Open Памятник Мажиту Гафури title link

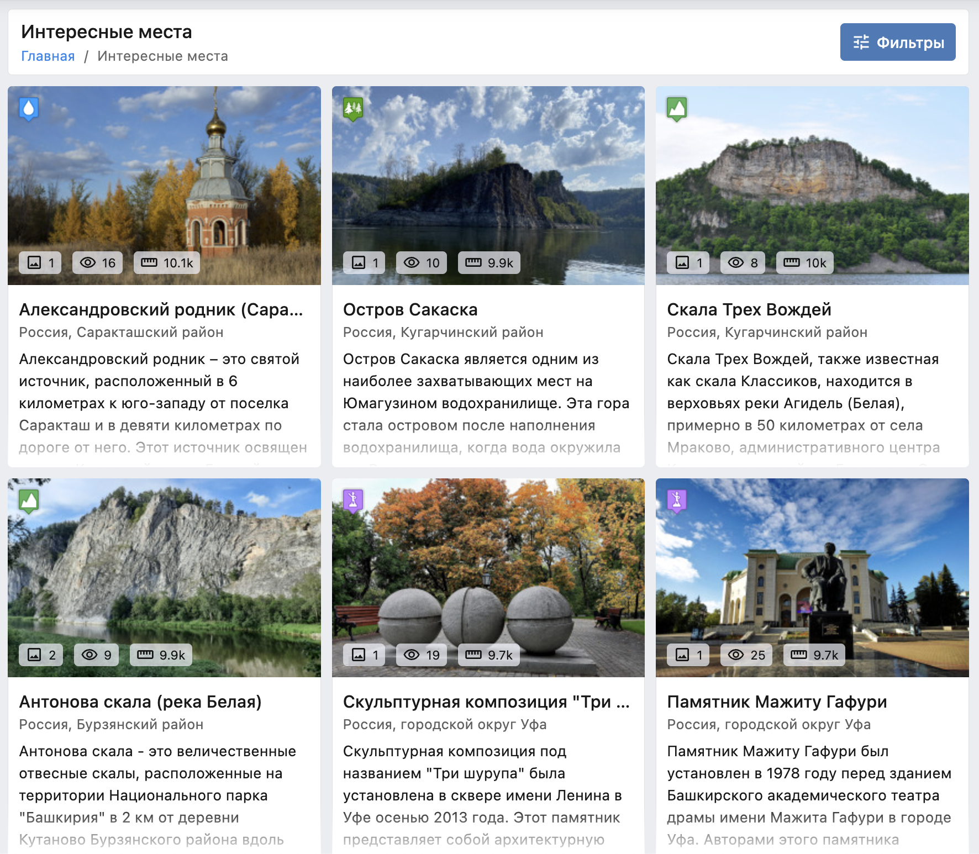pos(776,702)
